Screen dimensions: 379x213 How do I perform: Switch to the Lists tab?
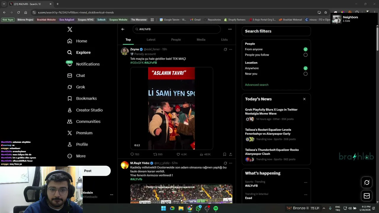click(x=224, y=40)
